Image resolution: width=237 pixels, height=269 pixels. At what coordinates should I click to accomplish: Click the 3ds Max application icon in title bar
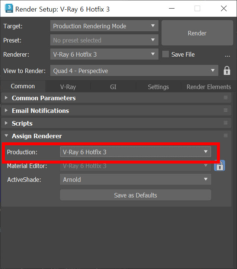[9, 9]
